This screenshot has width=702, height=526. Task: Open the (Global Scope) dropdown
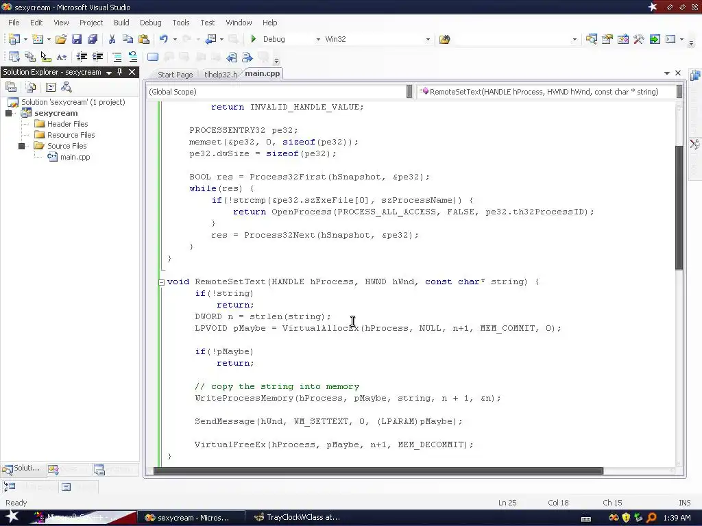[x=409, y=92]
